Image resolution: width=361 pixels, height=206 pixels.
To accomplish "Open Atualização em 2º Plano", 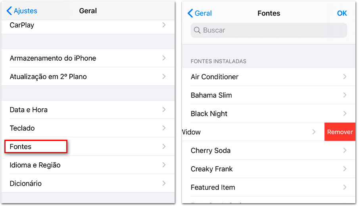I will click(x=88, y=77).
